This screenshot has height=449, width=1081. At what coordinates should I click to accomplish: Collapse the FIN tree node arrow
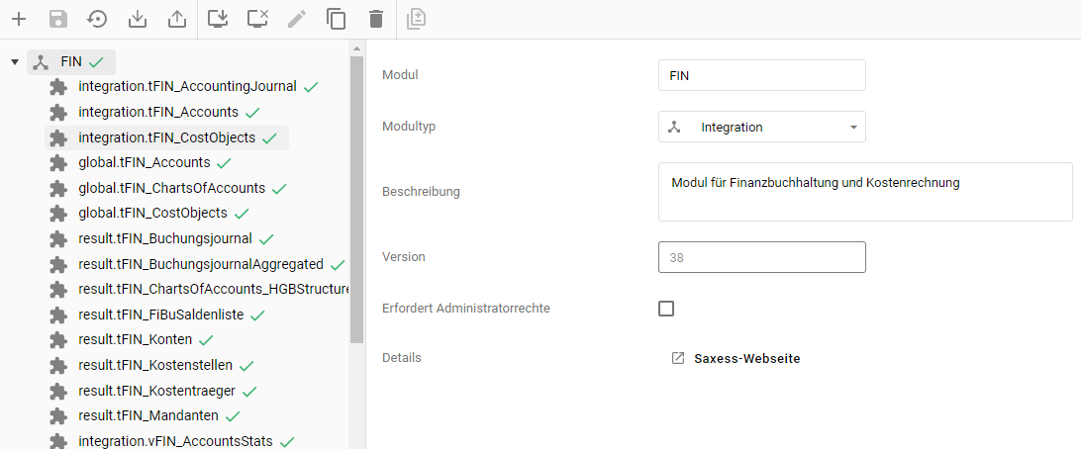[15, 62]
